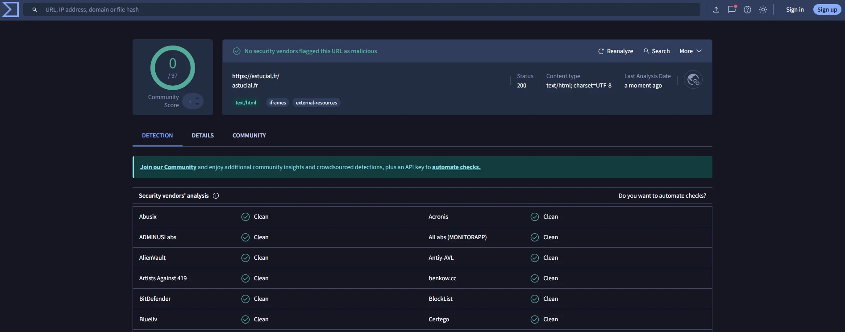Click the benkow.cc vendor name

tap(442, 278)
